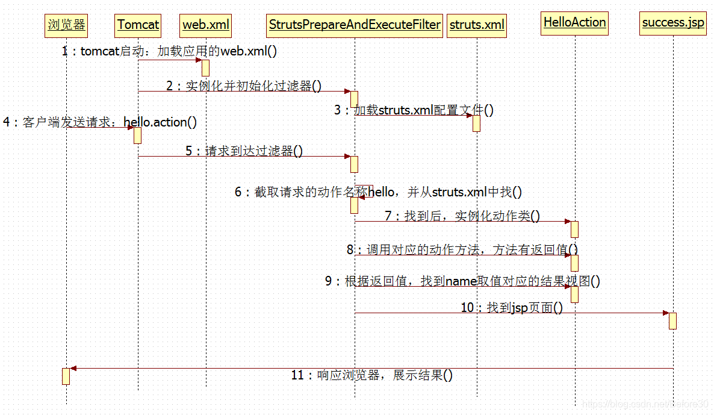This screenshot has width=714, height=415.
Task: Select Tomcat activation bar for message 4
Action: pos(137,136)
